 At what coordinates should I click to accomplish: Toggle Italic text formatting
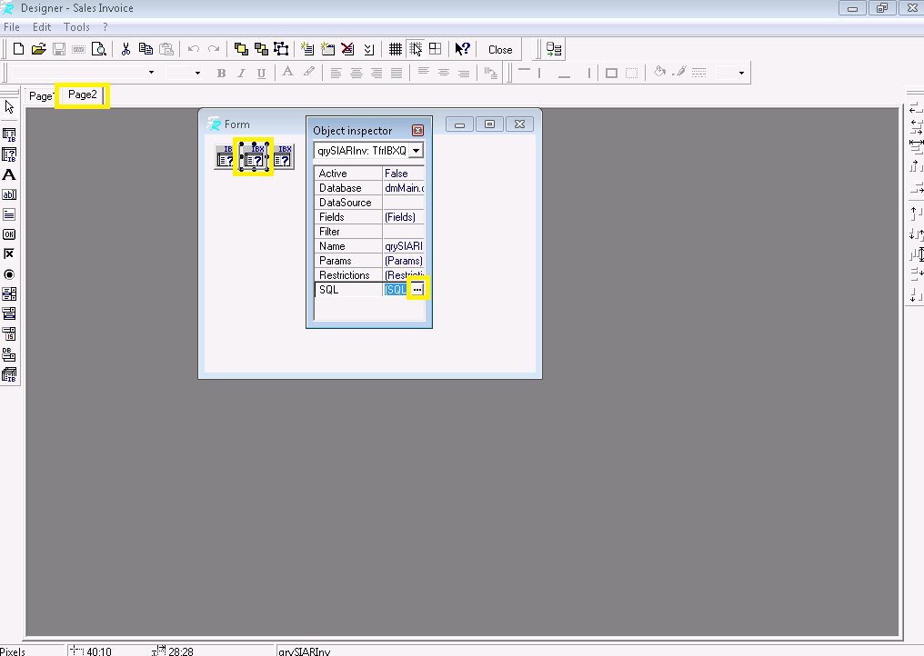pyautogui.click(x=241, y=73)
